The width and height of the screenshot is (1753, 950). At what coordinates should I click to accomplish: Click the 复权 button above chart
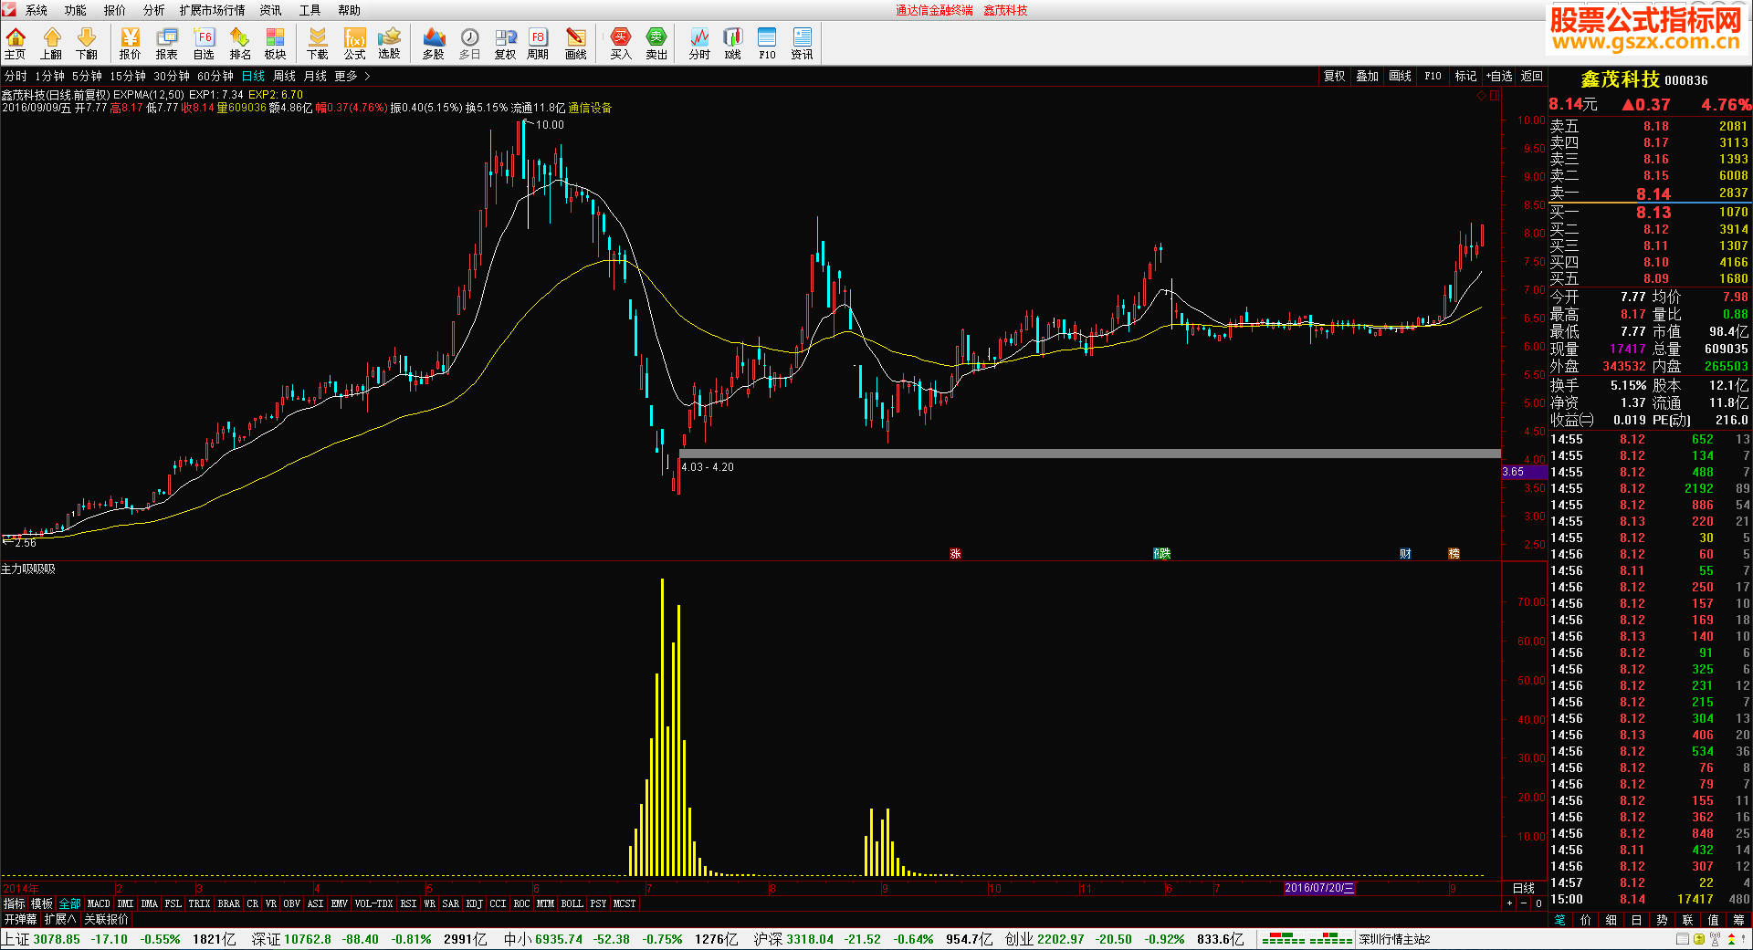point(1335,77)
